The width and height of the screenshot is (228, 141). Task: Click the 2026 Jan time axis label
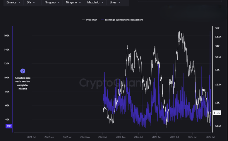[x=192, y=137]
